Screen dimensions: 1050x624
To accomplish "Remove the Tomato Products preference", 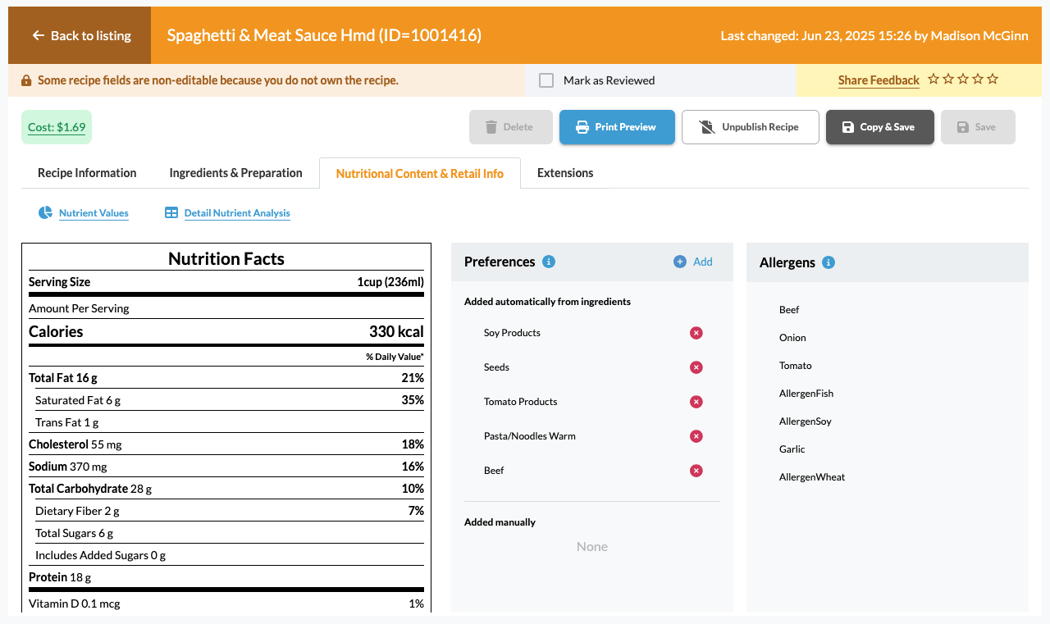I will point(696,401).
